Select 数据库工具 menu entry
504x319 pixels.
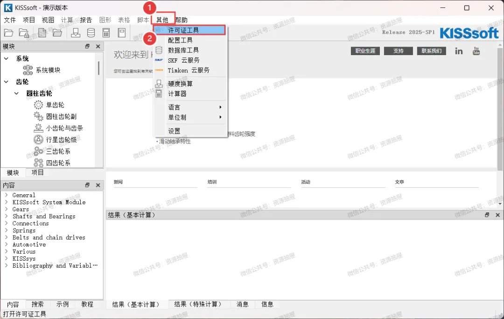coord(190,50)
